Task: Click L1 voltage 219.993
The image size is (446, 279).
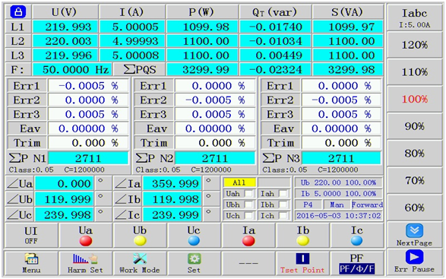Action: [x=65, y=27]
